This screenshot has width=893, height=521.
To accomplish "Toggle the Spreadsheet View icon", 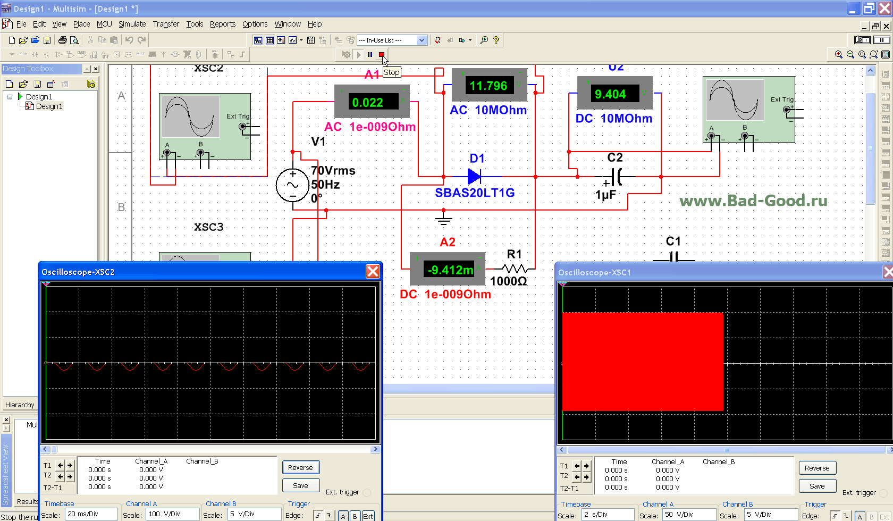I will 269,40.
